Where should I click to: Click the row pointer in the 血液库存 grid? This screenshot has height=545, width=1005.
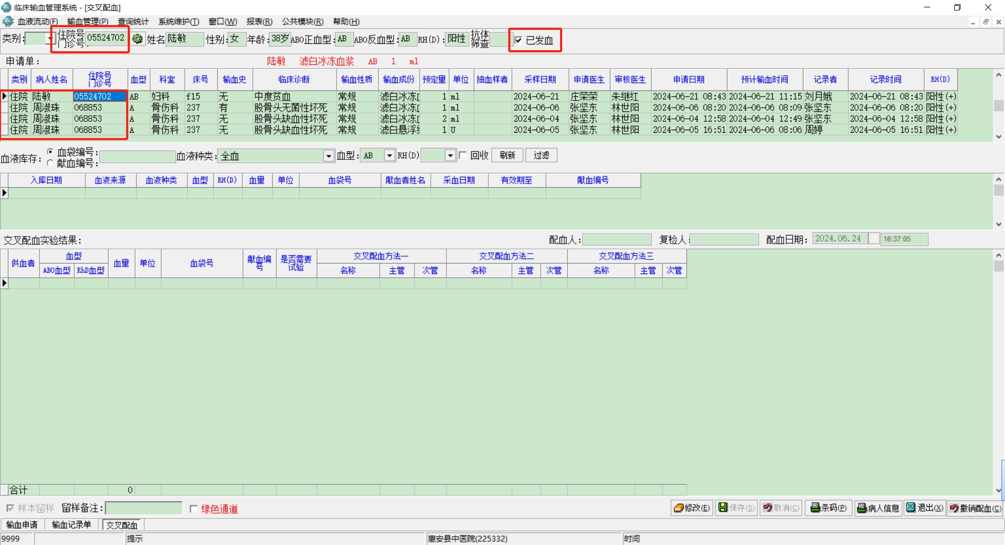(4, 192)
